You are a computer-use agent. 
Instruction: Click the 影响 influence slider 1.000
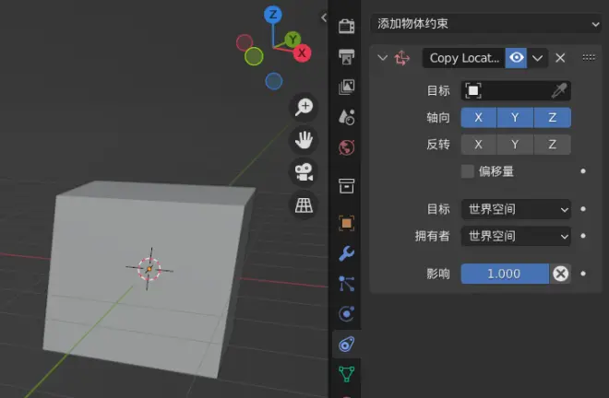point(505,274)
